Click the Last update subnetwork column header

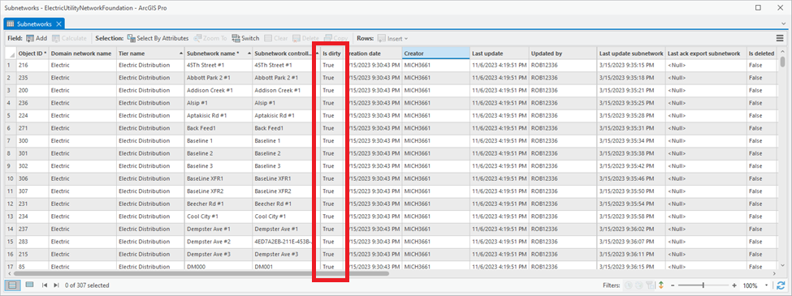coord(631,53)
